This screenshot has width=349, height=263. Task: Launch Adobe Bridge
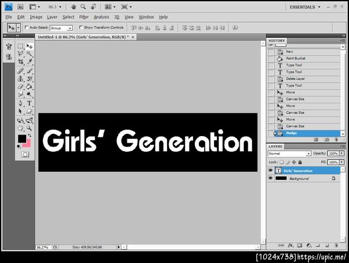pyautogui.click(x=20, y=7)
